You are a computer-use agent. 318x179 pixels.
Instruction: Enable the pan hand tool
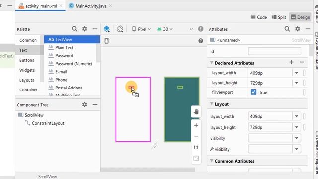pyautogui.click(x=196, y=111)
